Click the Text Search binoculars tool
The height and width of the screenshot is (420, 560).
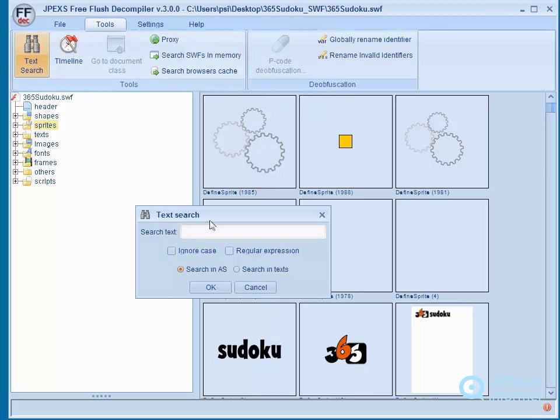point(32,55)
